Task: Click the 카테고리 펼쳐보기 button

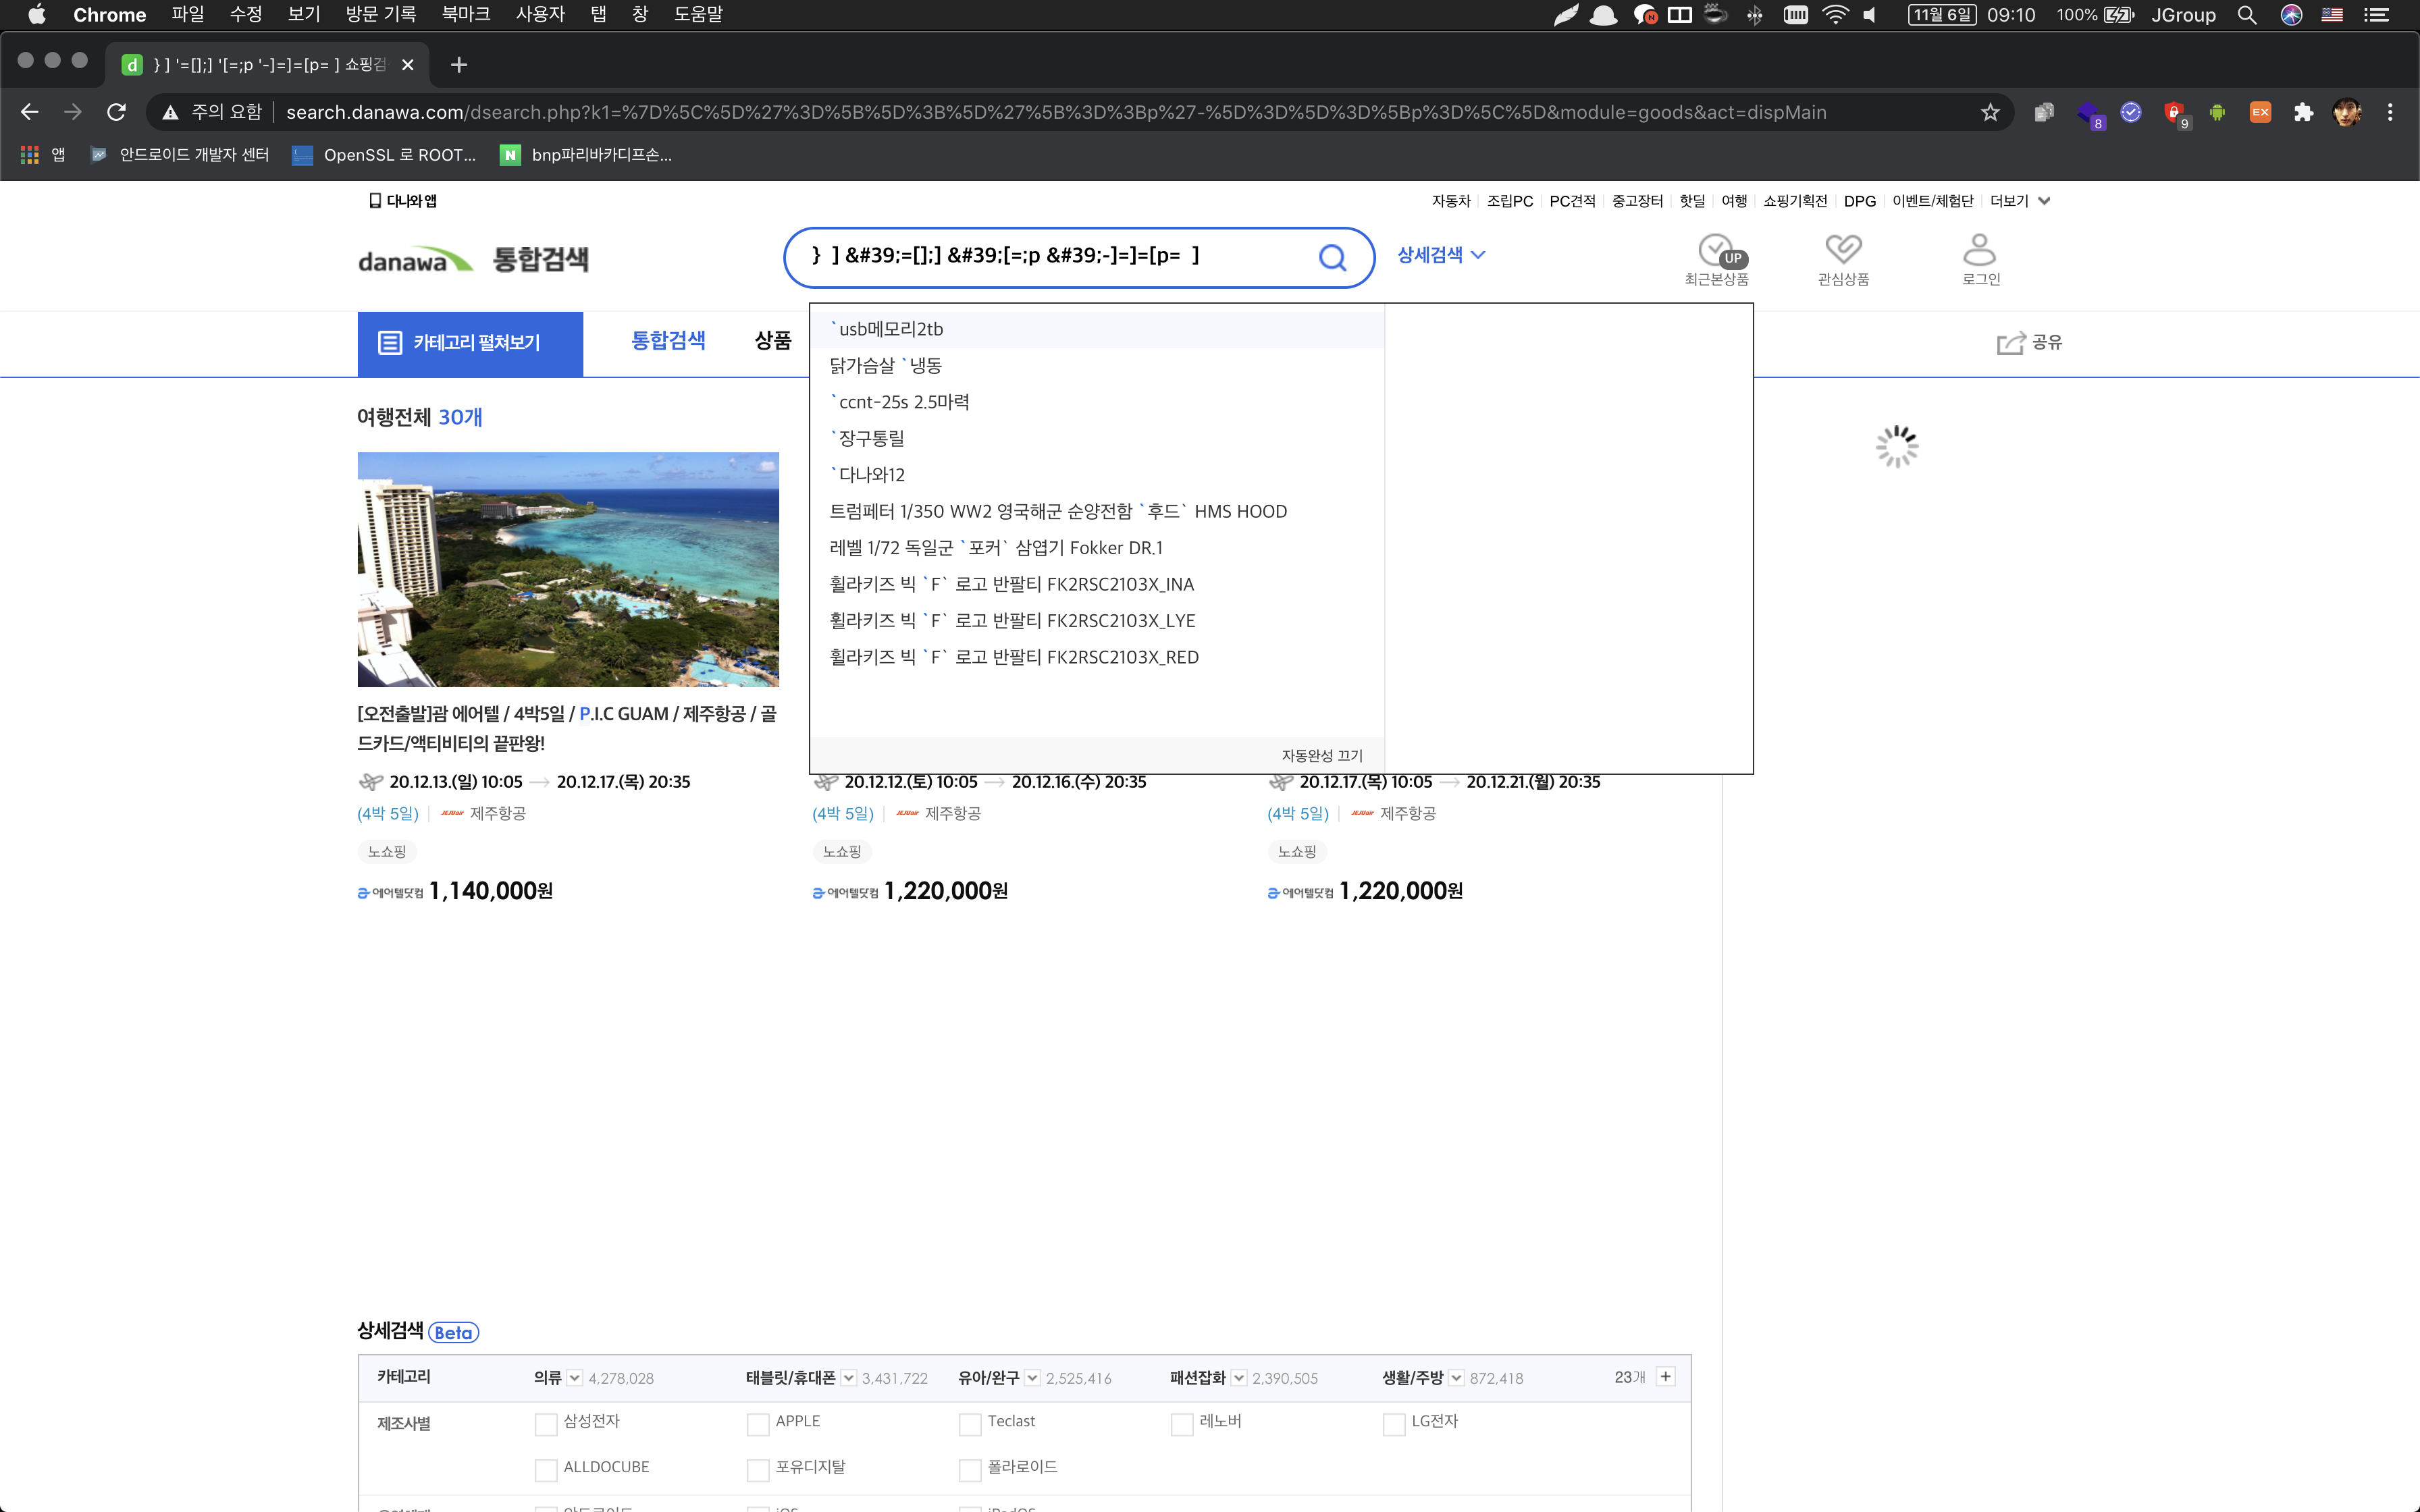Action: 470,343
